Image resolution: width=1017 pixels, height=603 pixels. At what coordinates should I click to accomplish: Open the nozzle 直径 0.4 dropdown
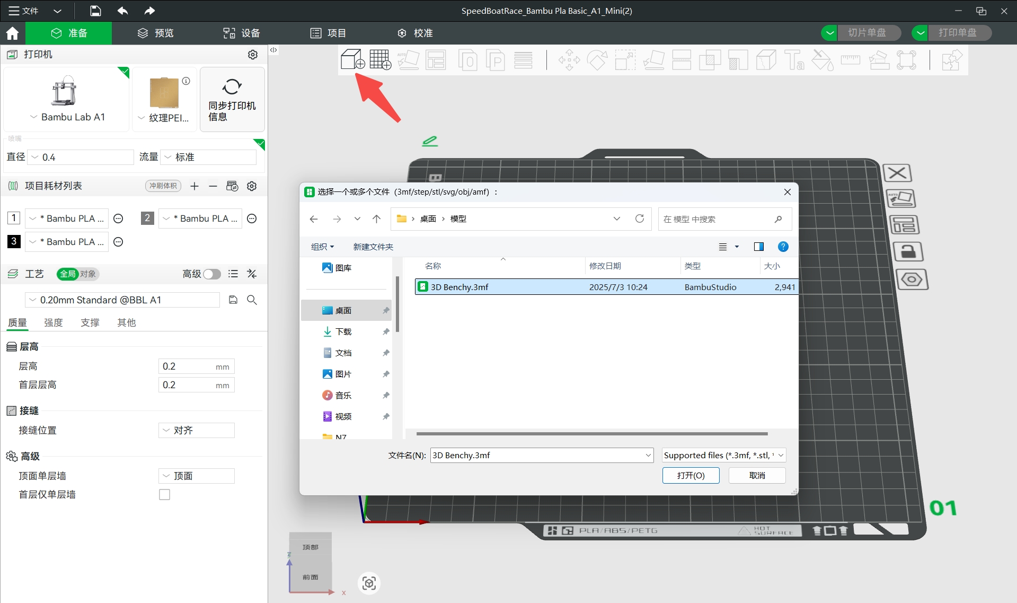click(x=81, y=158)
